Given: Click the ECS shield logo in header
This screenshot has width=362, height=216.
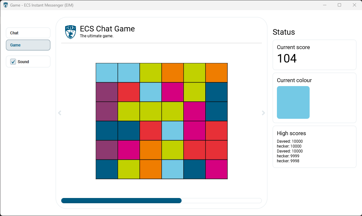Looking at the screenshot, I should coord(70,32).
